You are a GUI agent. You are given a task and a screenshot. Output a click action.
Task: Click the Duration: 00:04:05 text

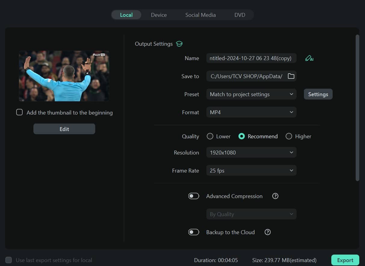coord(216,260)
